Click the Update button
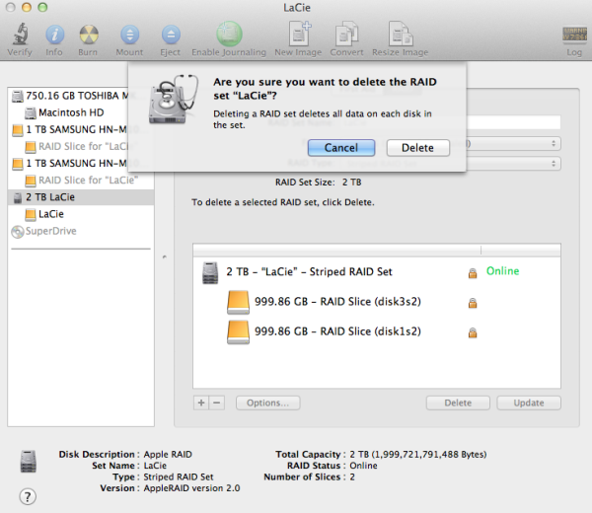 (x=529, y=403)
